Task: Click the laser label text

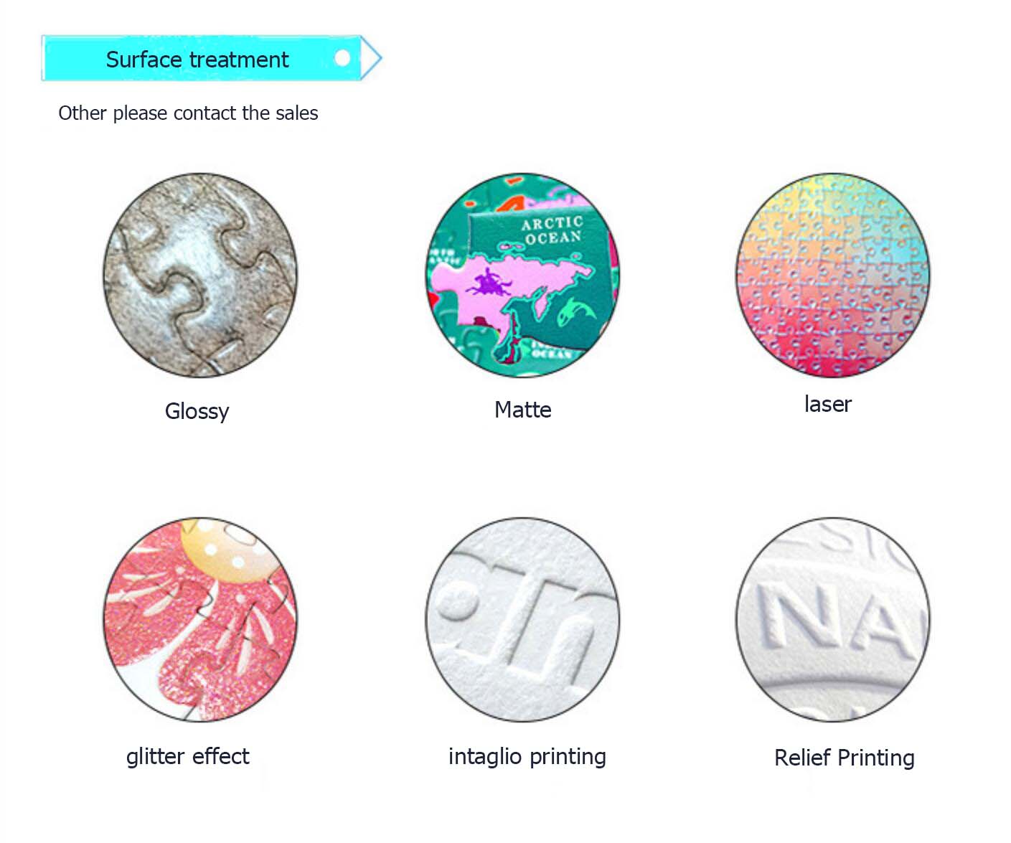Action: (x=827, y=404)
